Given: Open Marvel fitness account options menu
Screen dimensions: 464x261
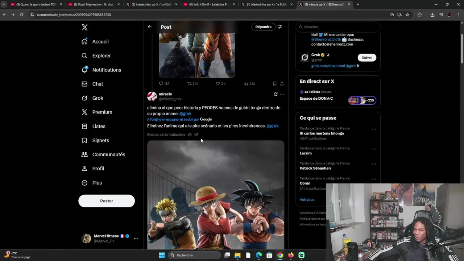Looking at the screenshot, I should (x=136, y=239).
